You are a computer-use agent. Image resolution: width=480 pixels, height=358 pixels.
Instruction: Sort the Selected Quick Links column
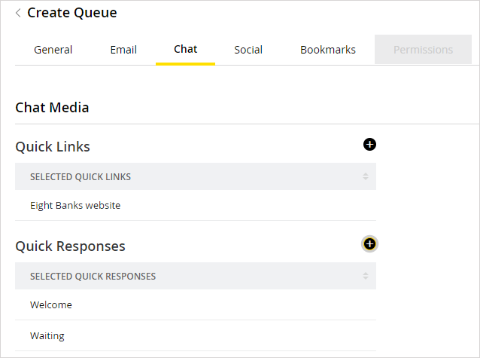tap(365, 176)
